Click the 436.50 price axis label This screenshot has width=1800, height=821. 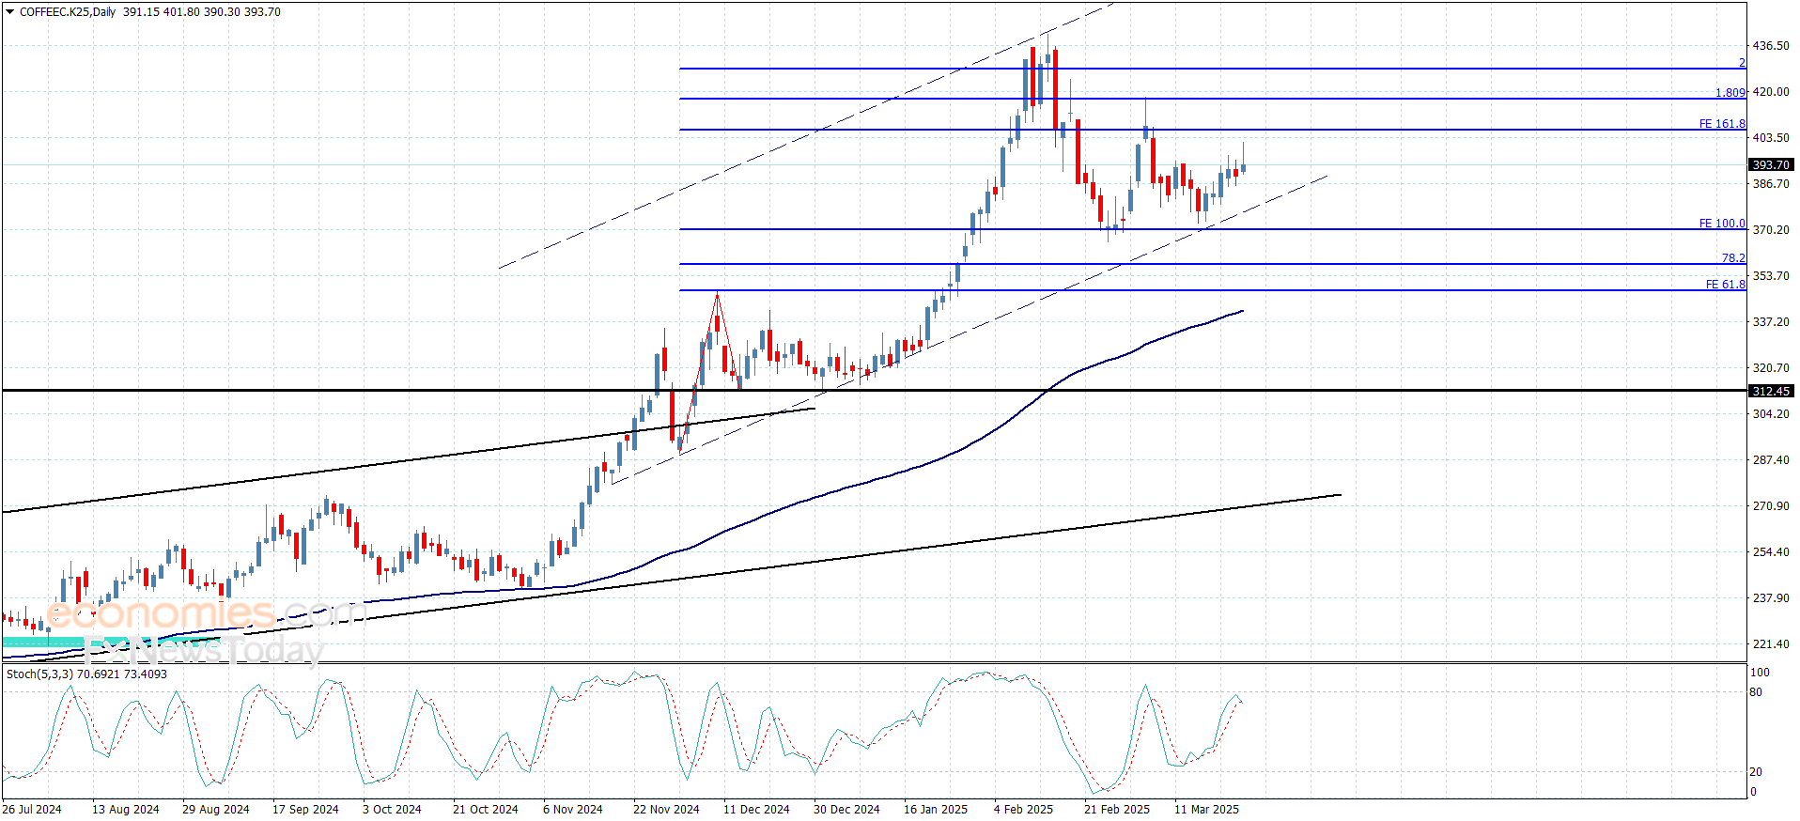(1771, 46)
